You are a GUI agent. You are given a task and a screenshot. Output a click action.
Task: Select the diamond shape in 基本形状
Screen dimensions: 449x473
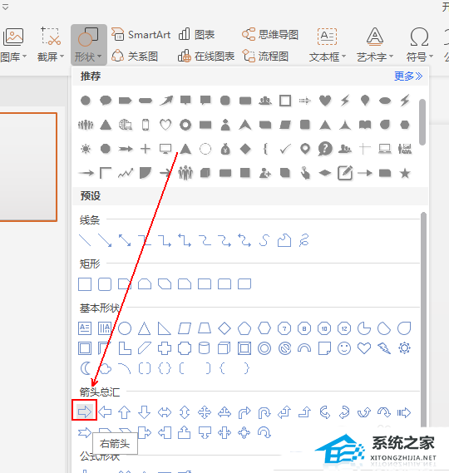click(x=224, y=328)
